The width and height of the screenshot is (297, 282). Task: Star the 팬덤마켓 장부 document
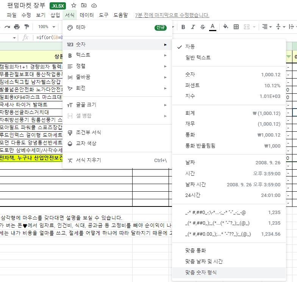pos(73,5)
